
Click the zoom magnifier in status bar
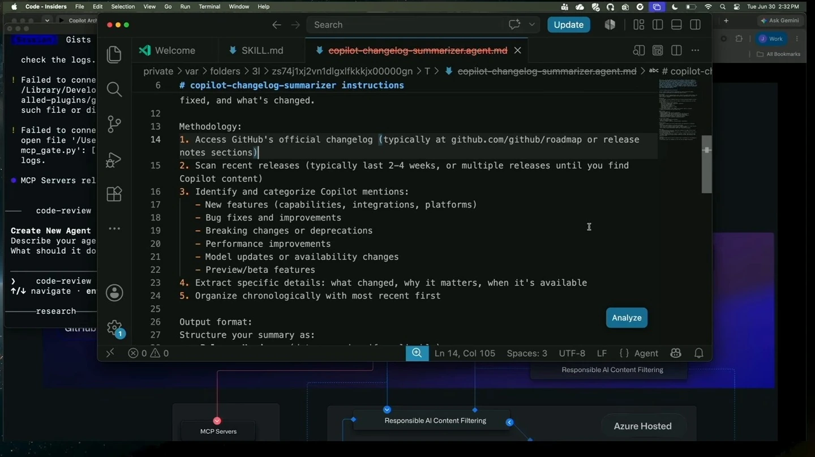(417, 353)
